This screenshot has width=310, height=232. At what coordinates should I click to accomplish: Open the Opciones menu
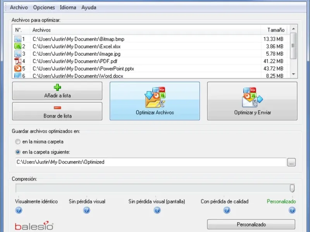pos(44,7)
